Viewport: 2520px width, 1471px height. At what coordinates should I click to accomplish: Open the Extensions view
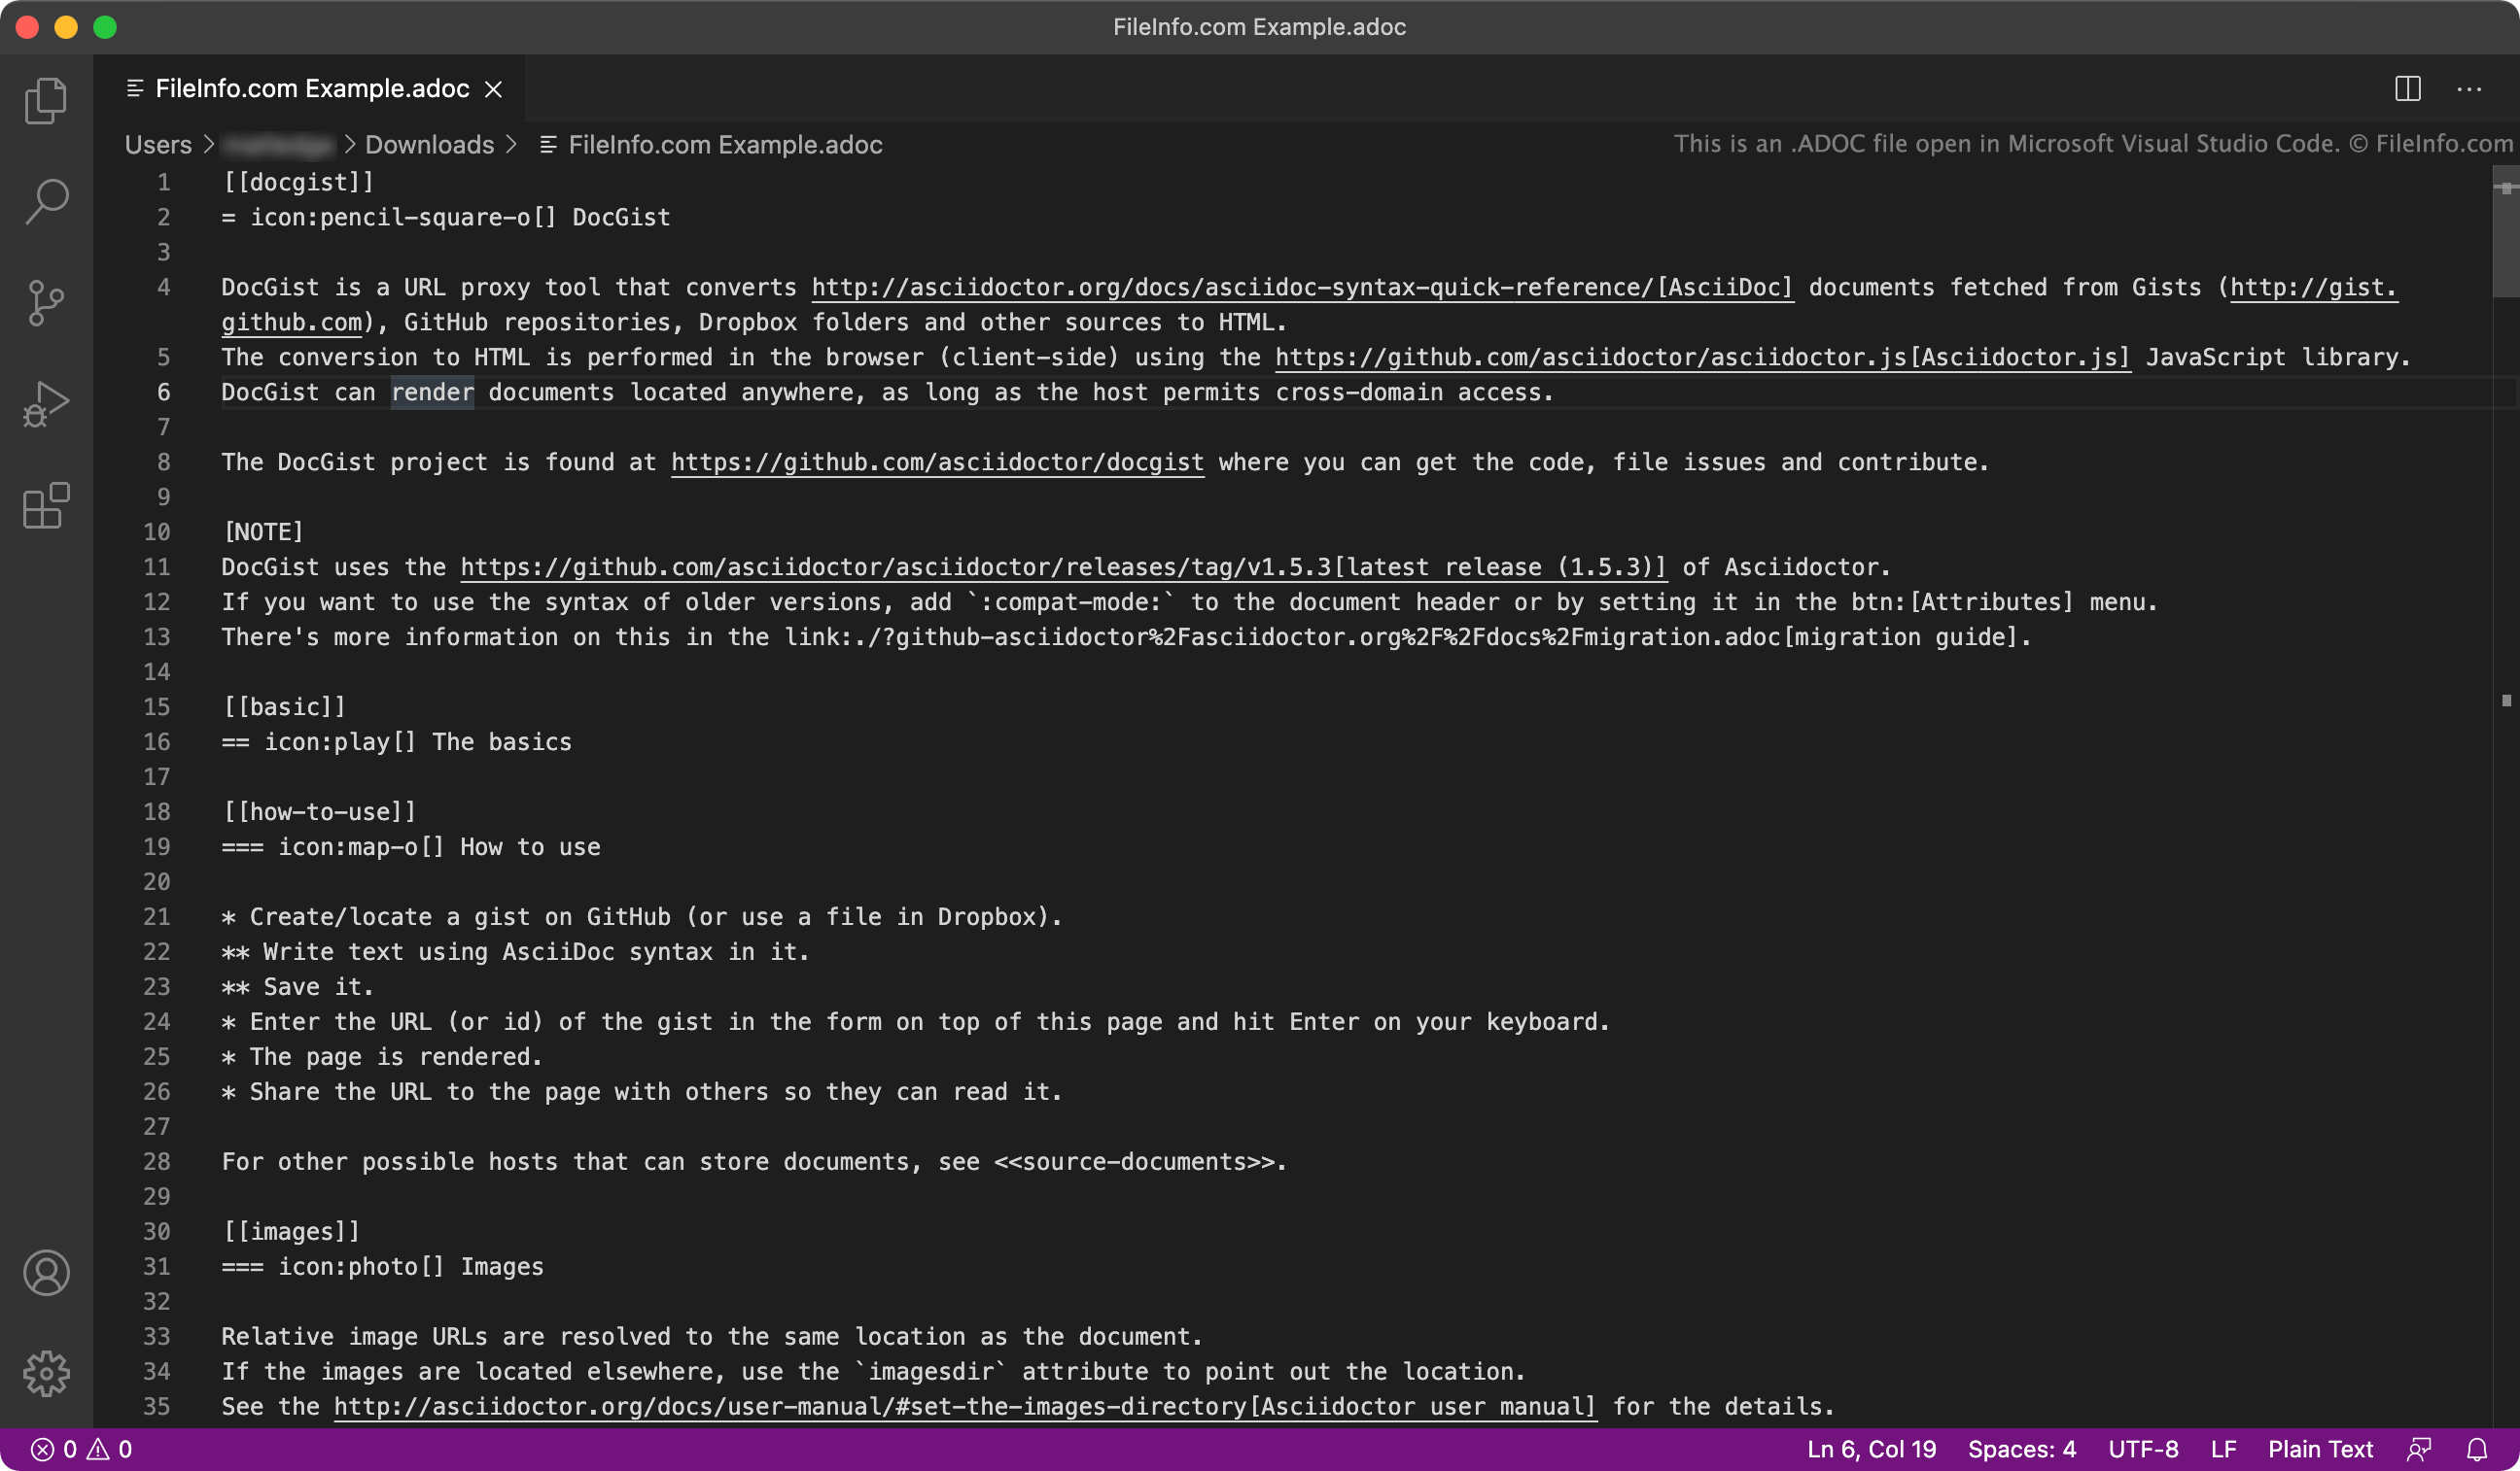tap(46, 506)
